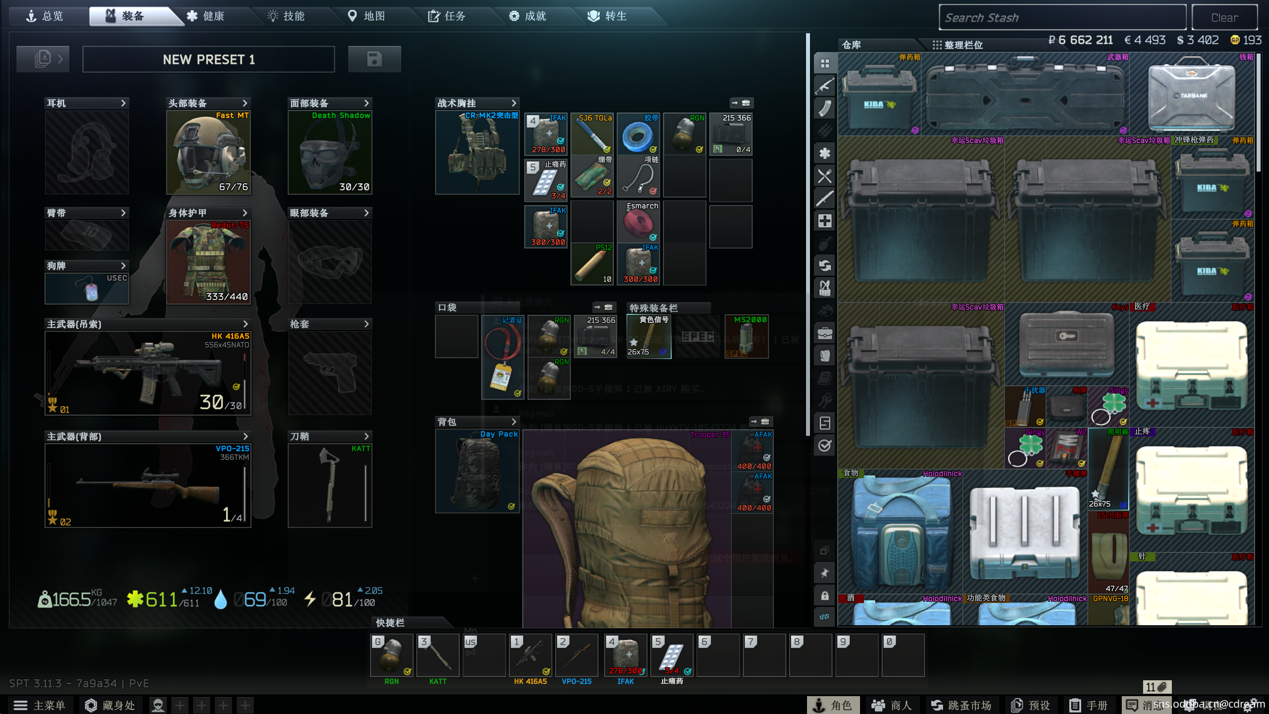Toggle the backpack transfer icons
Screen dimensions: 1269x714
pos(760,421)
